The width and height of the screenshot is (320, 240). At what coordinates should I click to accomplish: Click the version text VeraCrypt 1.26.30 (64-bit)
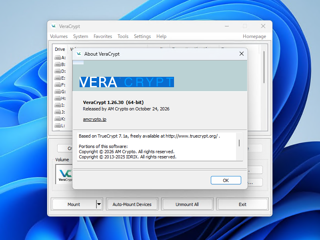coord(113,102)
